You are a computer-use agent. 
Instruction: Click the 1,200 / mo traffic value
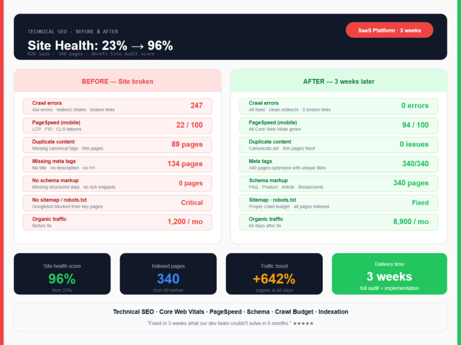185,222
